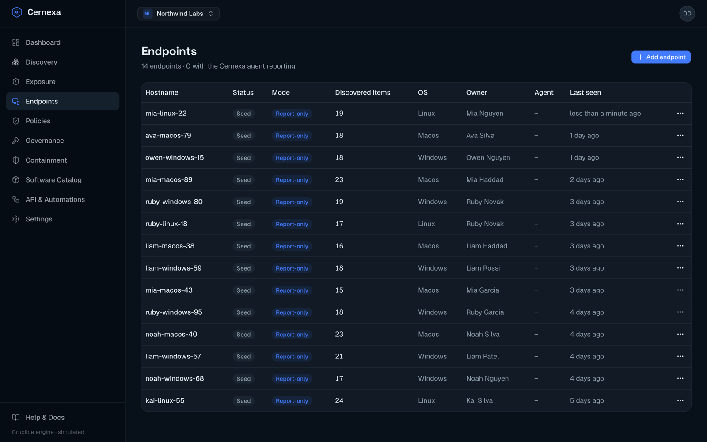Click the Last seen column header
Image resolution: width=707 pixels, height=442 pixels.
585,92
